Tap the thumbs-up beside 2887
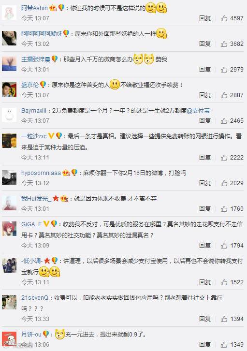Screen dimensions: 247x351 coord(224,95)
